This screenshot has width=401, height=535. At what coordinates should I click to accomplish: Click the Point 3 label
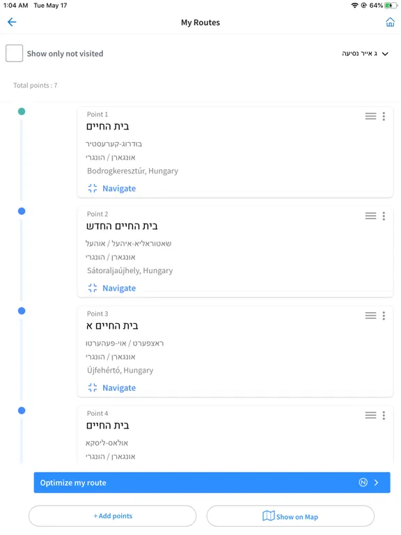[97, 313]
